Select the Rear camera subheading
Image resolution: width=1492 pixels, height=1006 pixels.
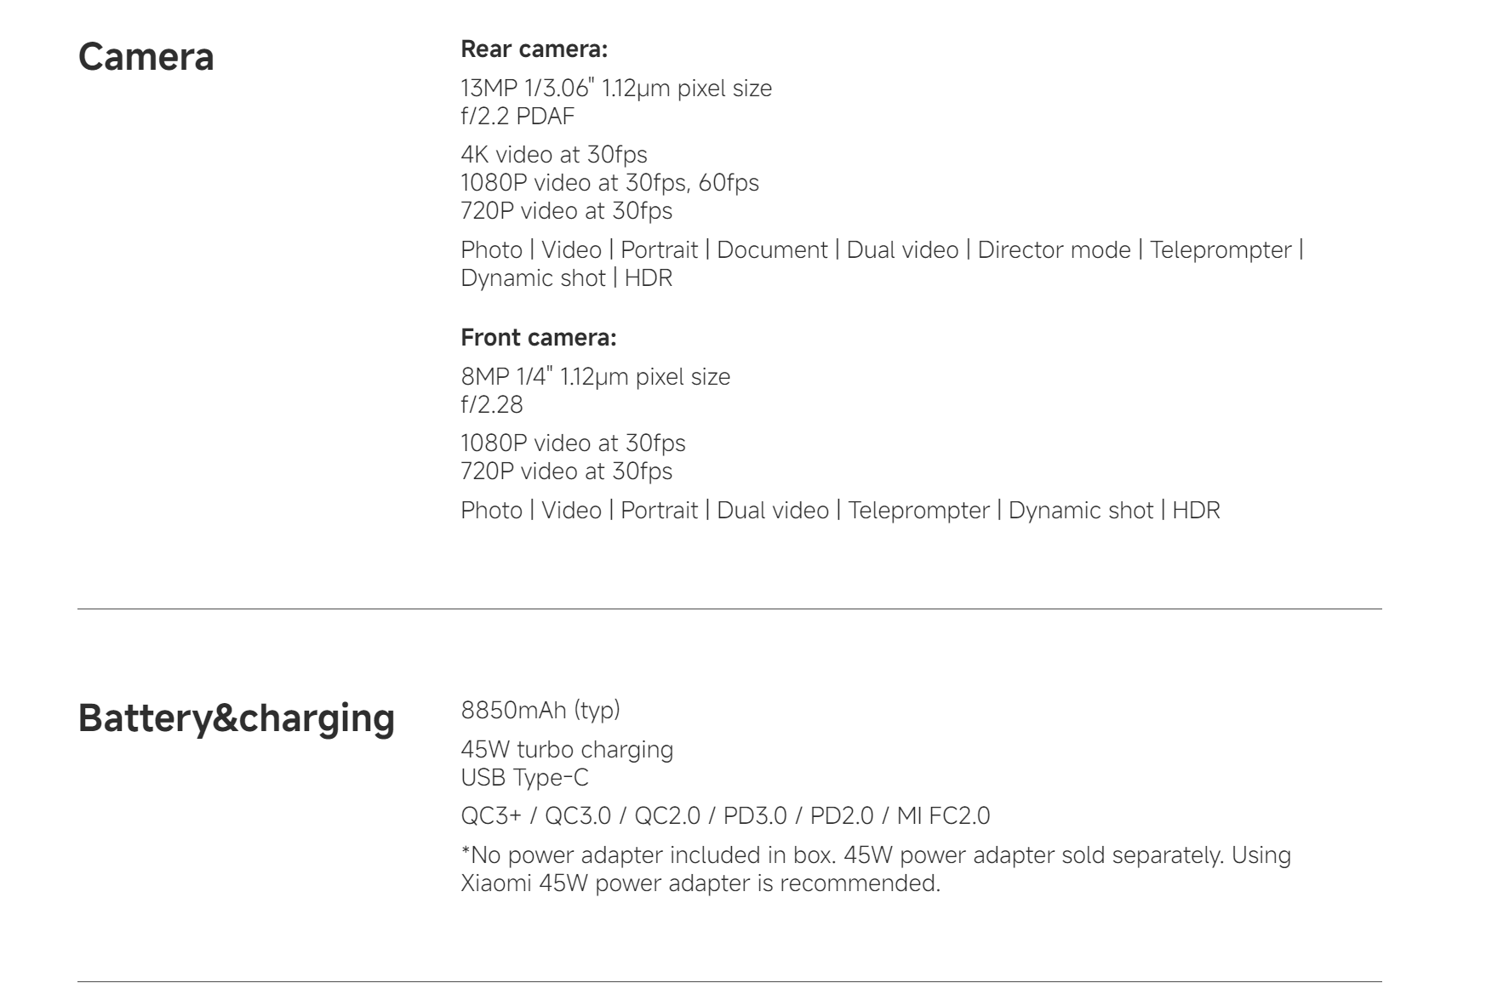534,49
